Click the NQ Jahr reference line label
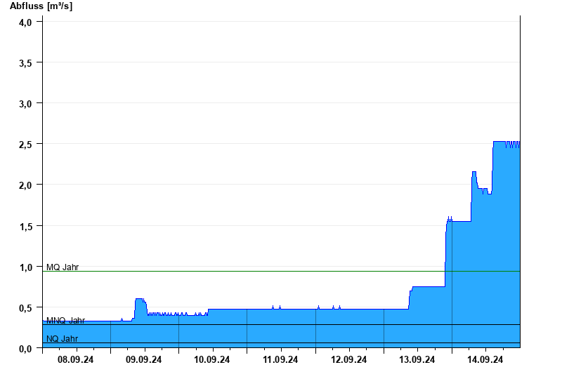 (x=62, y=338)
